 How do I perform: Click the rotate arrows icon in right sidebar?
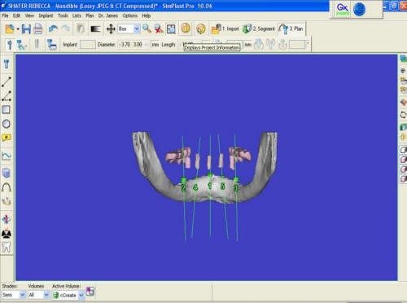click(x=403, y=115)
